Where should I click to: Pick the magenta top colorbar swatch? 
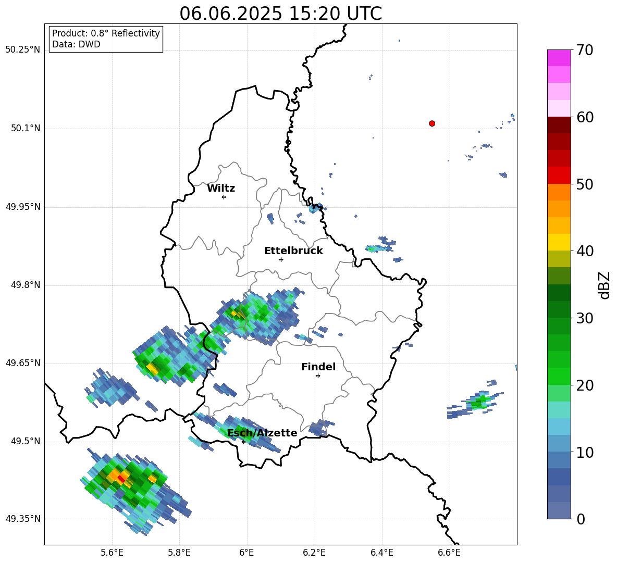point(559,58)
